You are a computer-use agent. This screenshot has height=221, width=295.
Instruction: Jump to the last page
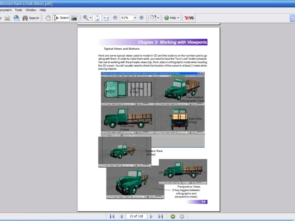pos(160,216)
